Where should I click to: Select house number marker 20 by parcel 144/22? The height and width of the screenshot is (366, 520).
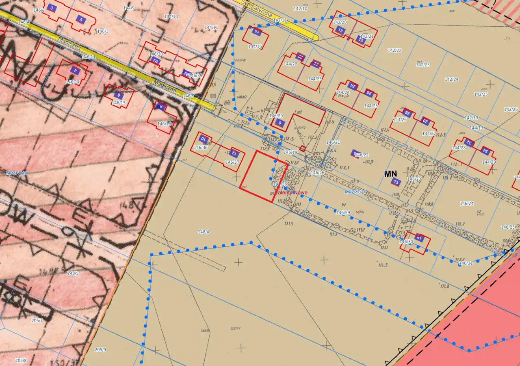301,57
